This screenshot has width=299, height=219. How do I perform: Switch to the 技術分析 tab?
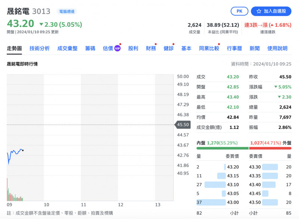40,49
